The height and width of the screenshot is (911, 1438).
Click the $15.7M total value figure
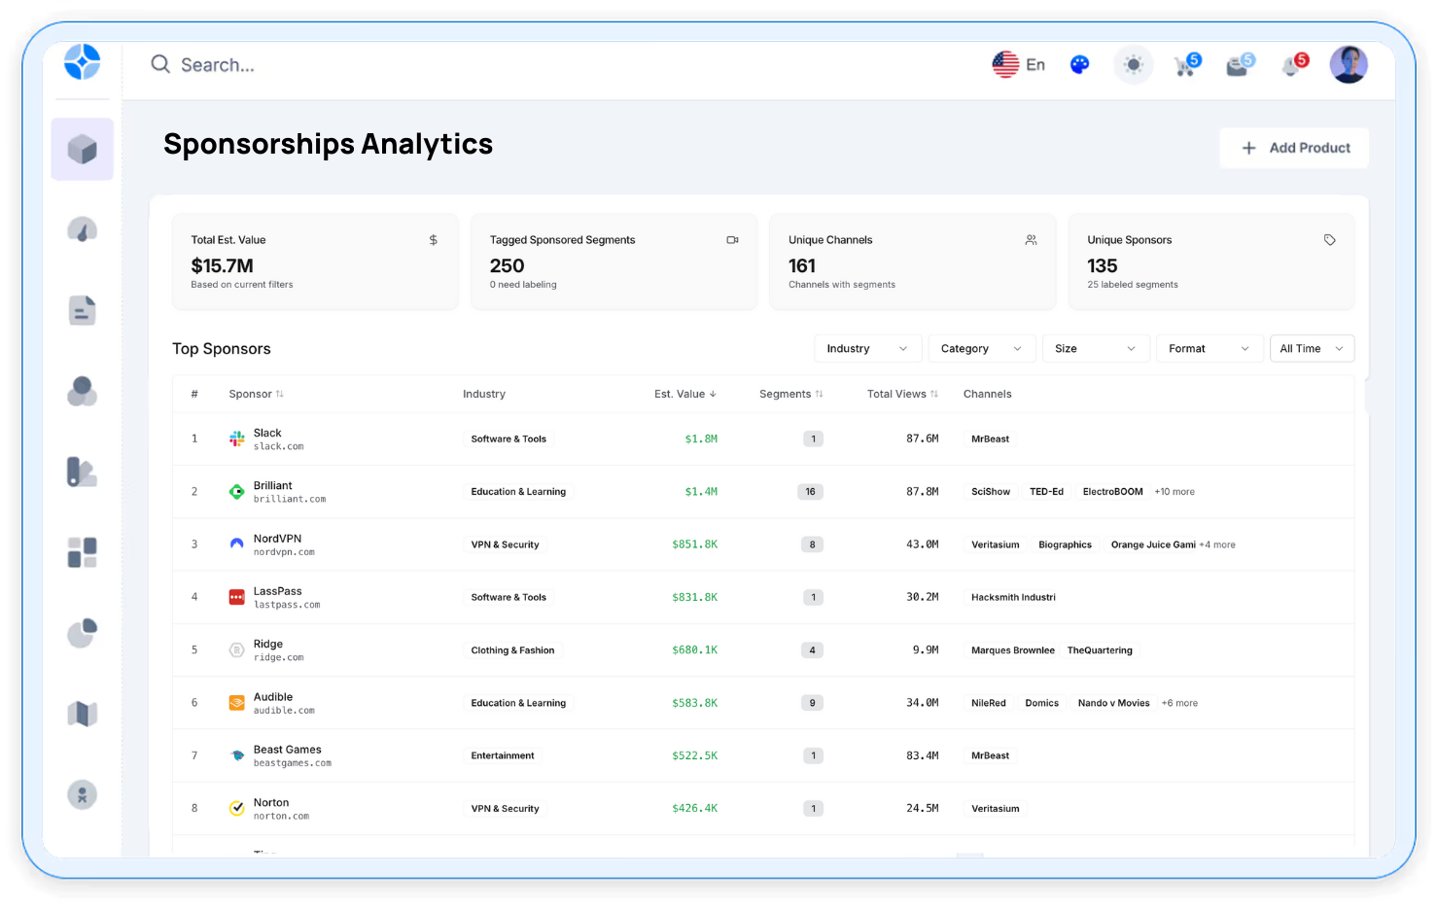[222, 265]
